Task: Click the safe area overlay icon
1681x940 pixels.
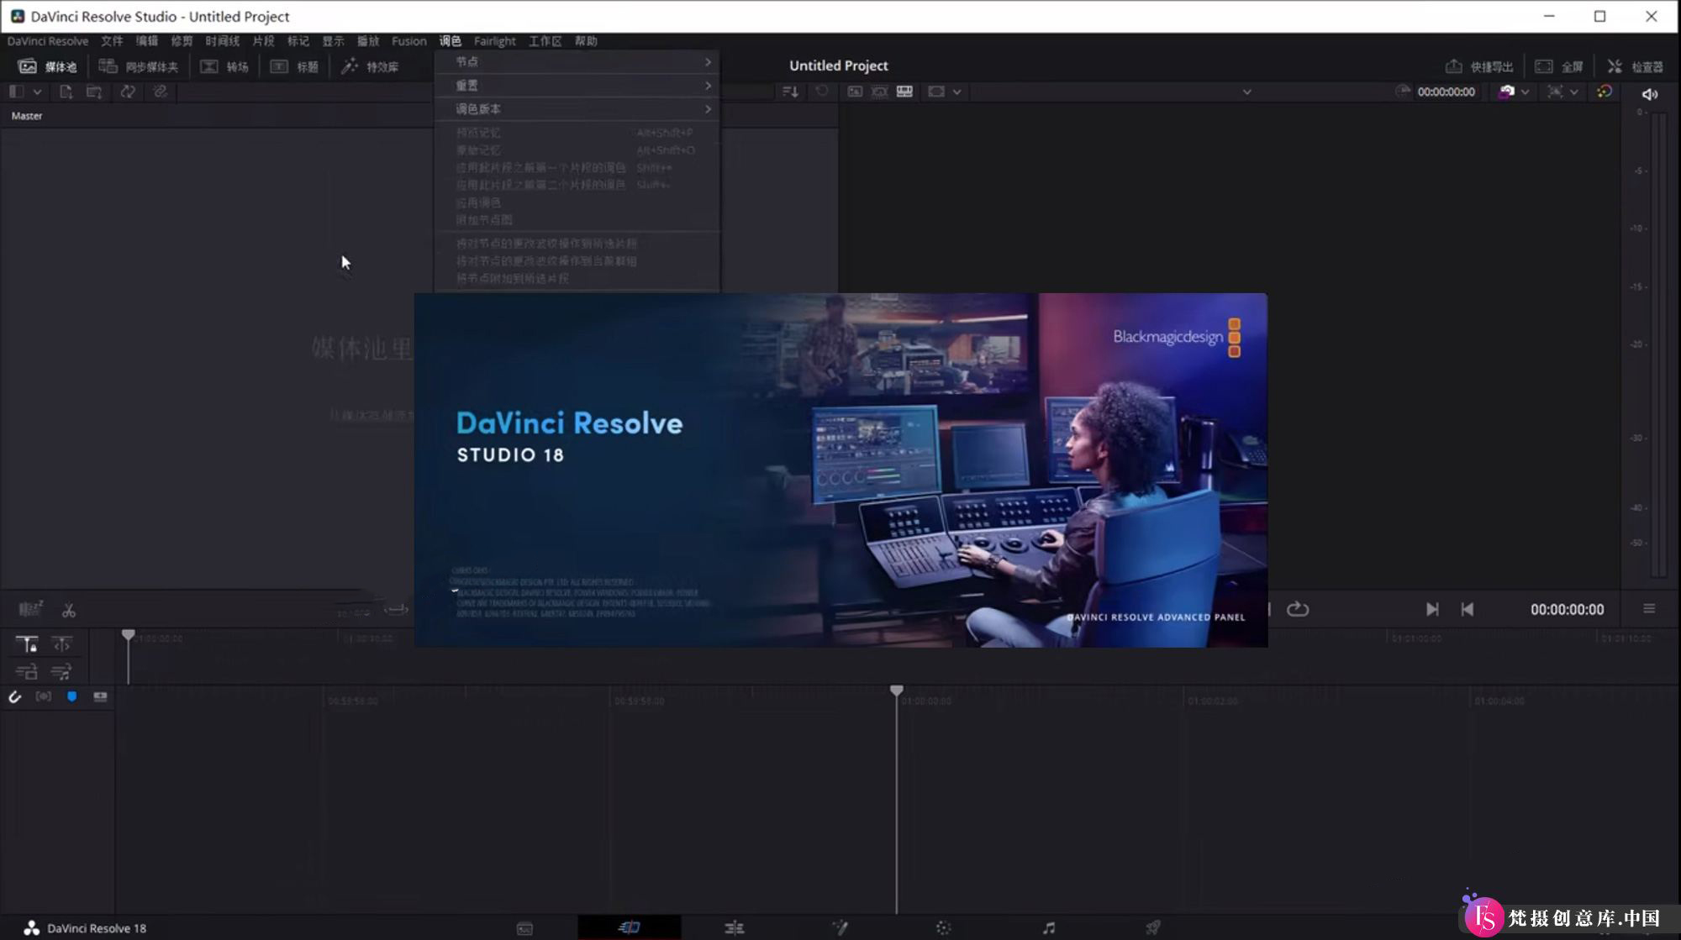Action: pyautogui.click(x=1556, y=92)
